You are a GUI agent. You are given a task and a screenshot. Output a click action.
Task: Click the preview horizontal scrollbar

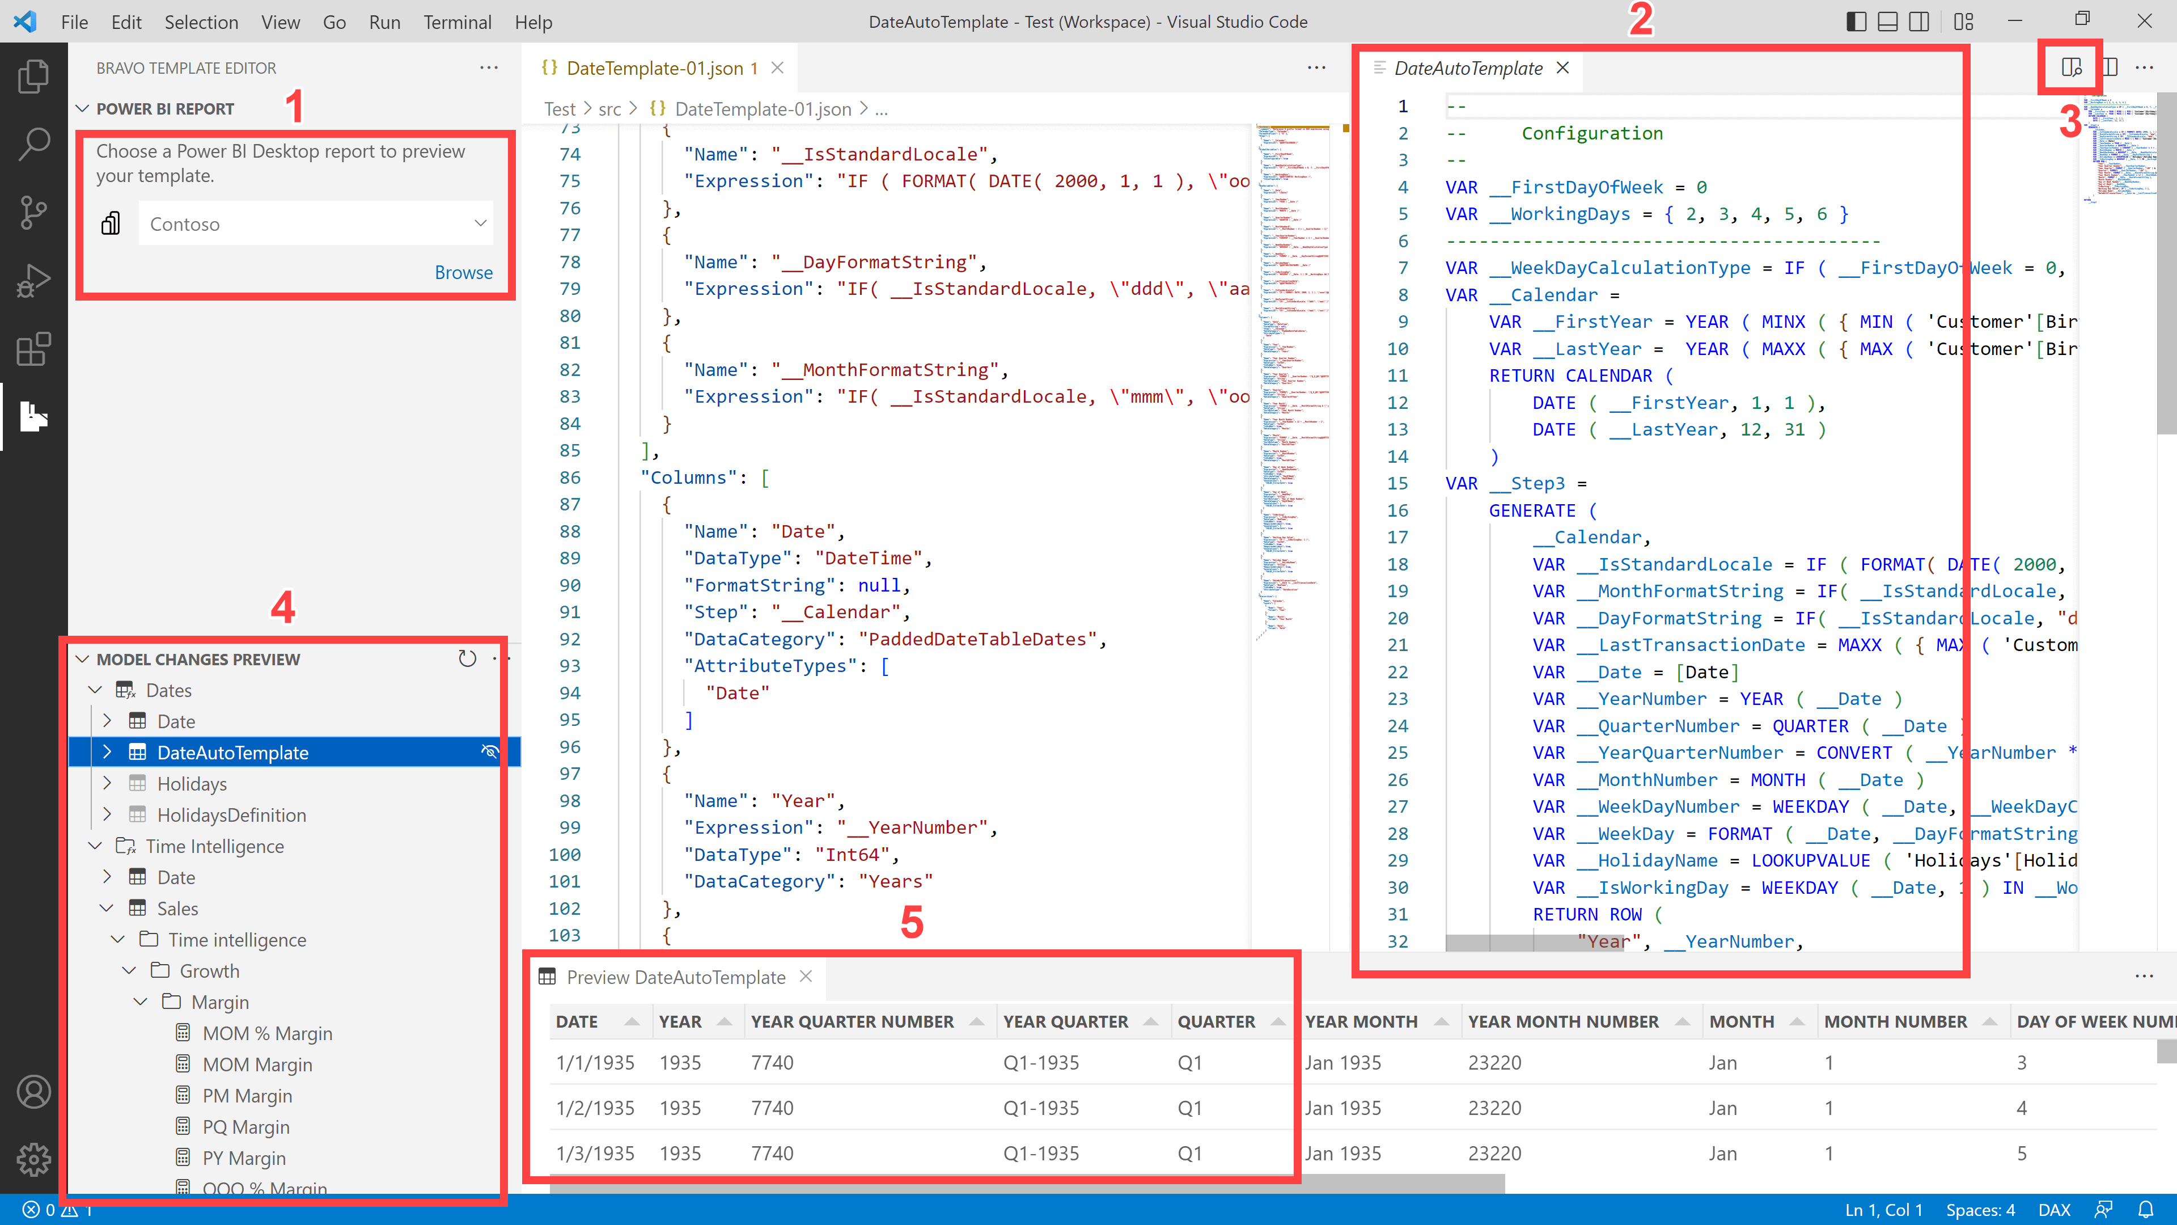[1027, 1184]
